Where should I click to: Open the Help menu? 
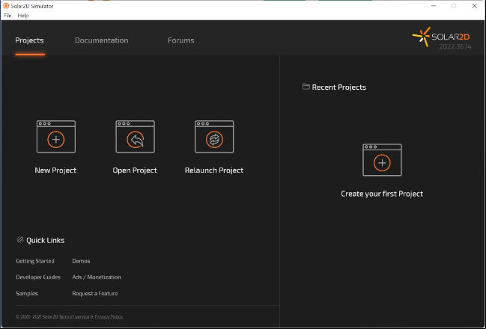pyautogui.click(x=23, y=16)
